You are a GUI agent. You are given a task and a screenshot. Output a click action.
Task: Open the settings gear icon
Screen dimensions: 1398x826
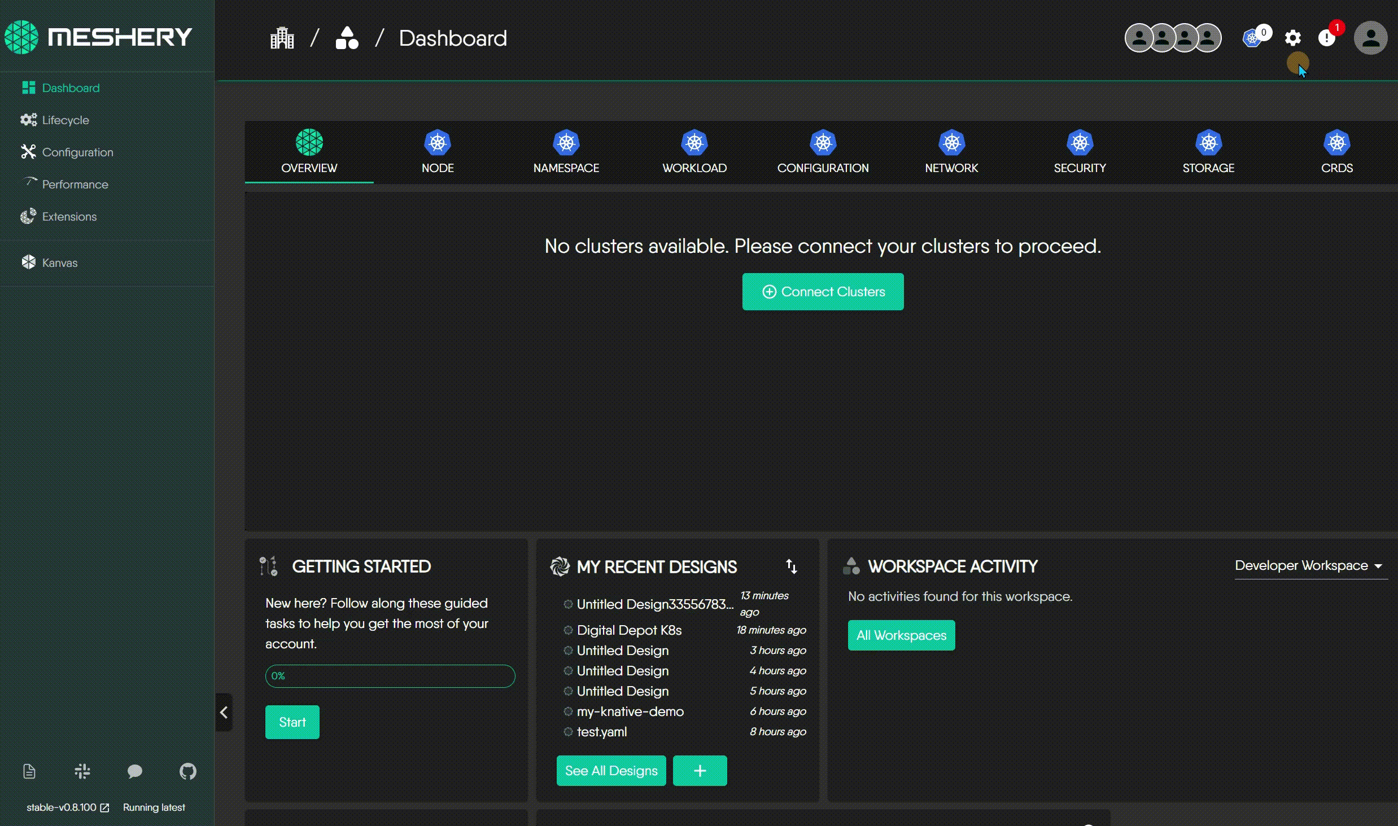point(1292,38)
